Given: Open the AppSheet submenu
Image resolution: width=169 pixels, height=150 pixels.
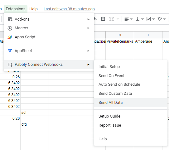Looking at the screenshot, I should click(49, 51).
